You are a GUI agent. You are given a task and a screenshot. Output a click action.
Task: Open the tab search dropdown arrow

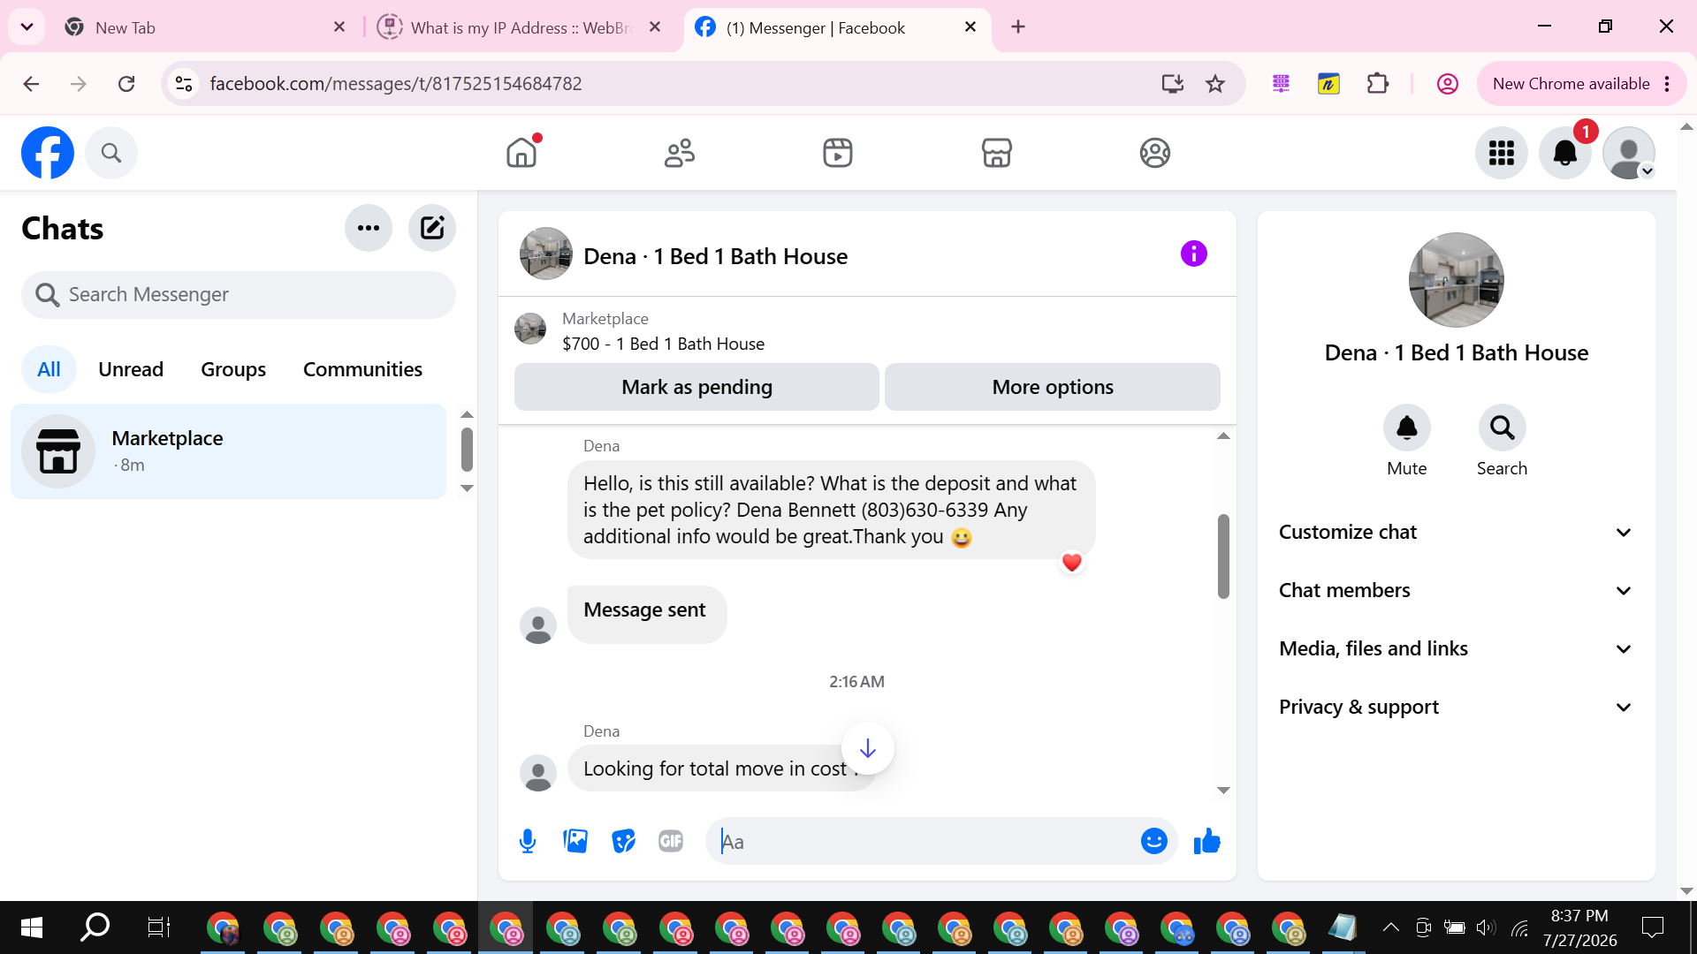coord(27,26)
